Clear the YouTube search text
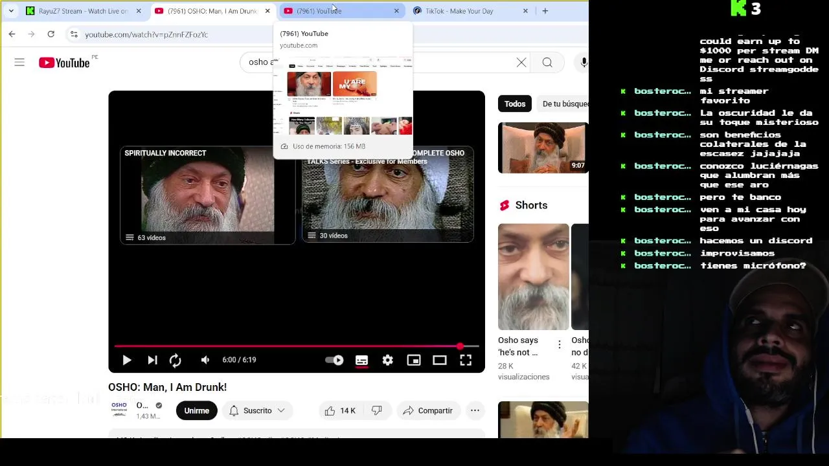Screen dimensions: 829x466 [x=521, y=62]
